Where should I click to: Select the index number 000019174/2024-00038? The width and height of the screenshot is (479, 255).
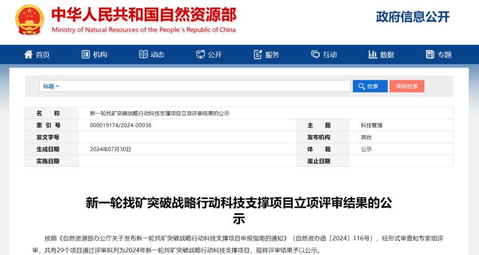pos(120,125)
